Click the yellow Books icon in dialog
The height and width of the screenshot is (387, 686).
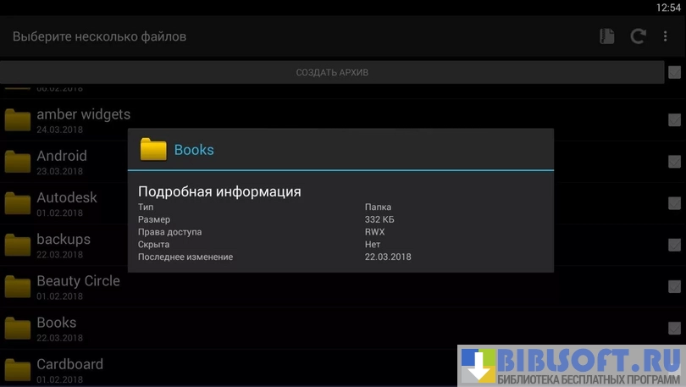(153, 150)
